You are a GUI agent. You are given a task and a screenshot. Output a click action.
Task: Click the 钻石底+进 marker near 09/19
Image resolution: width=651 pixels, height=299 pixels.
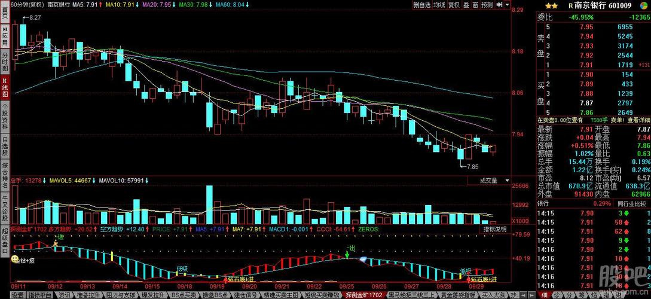coord(242,280)
